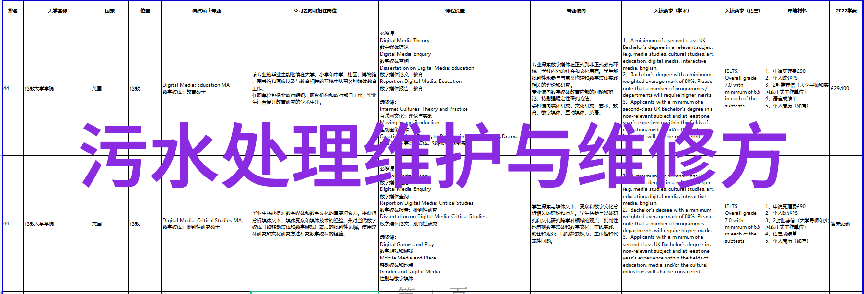The width and height of the screenshot is (864, 294).
Task: Select 伦敦大学学院 in the Critical Studies MA row
Action: [x=57, y=223]
